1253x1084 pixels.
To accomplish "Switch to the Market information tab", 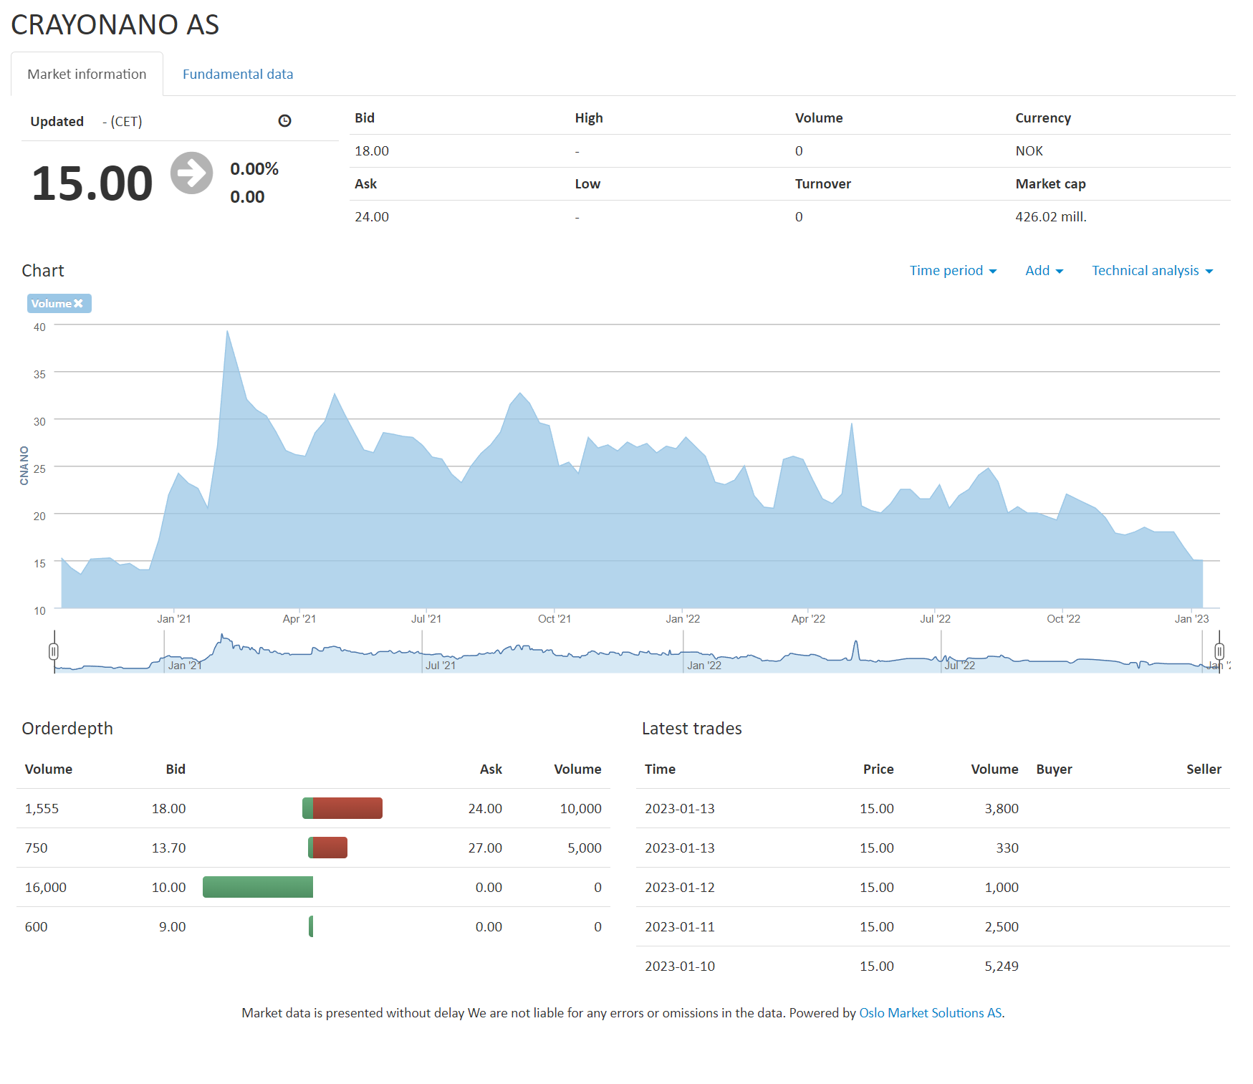I will click(x=87, y=74).
